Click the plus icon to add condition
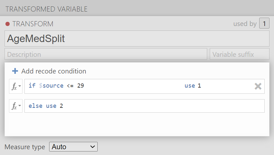Viewport: 274px width, 155px height. click(15, 71)
